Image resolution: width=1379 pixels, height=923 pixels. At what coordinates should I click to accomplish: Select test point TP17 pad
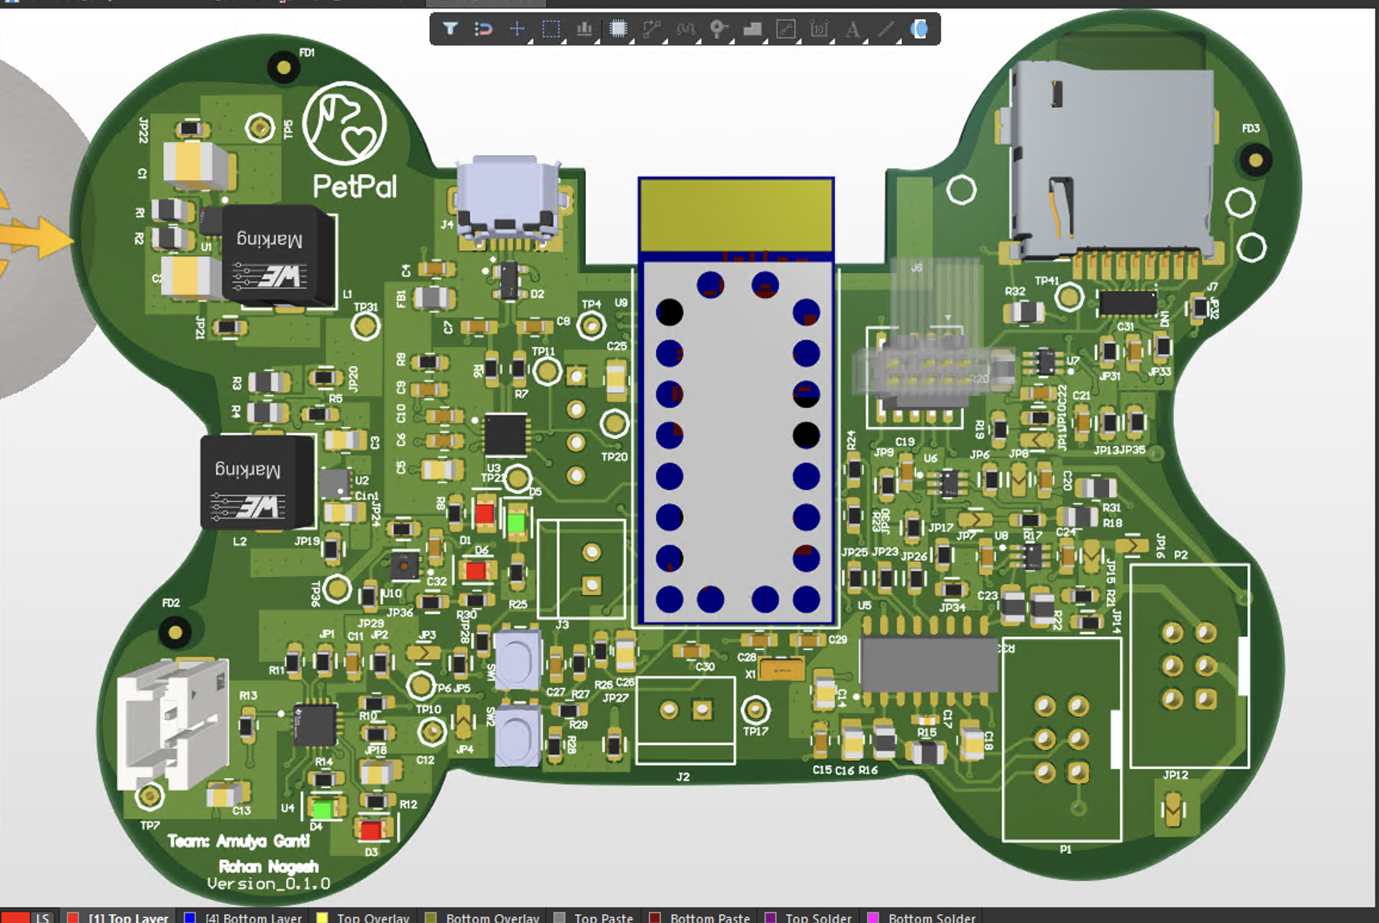(756, 710)
